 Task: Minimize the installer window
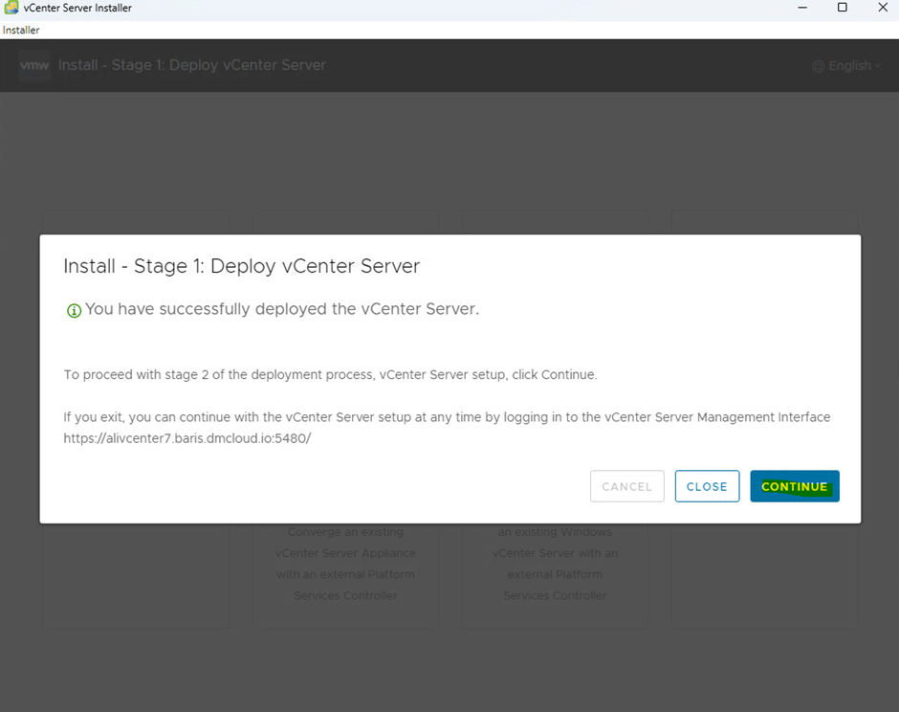[x=800, y=8]
